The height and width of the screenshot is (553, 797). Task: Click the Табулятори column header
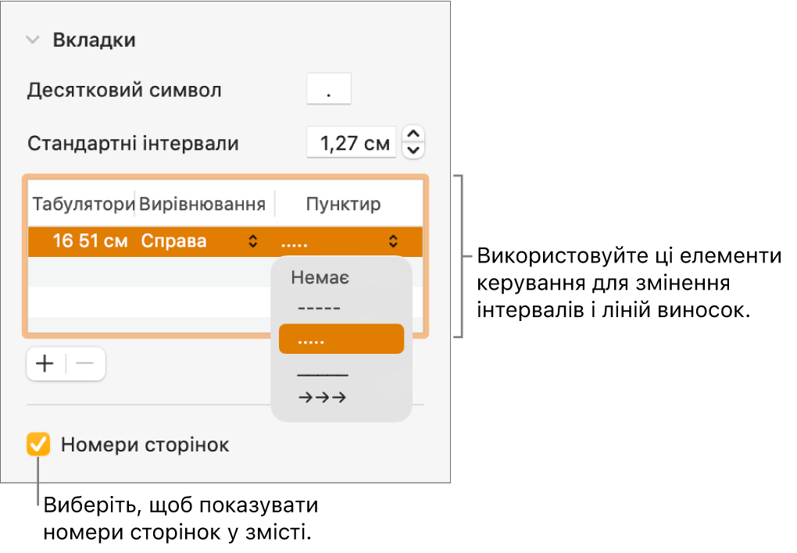coord(82,205)
